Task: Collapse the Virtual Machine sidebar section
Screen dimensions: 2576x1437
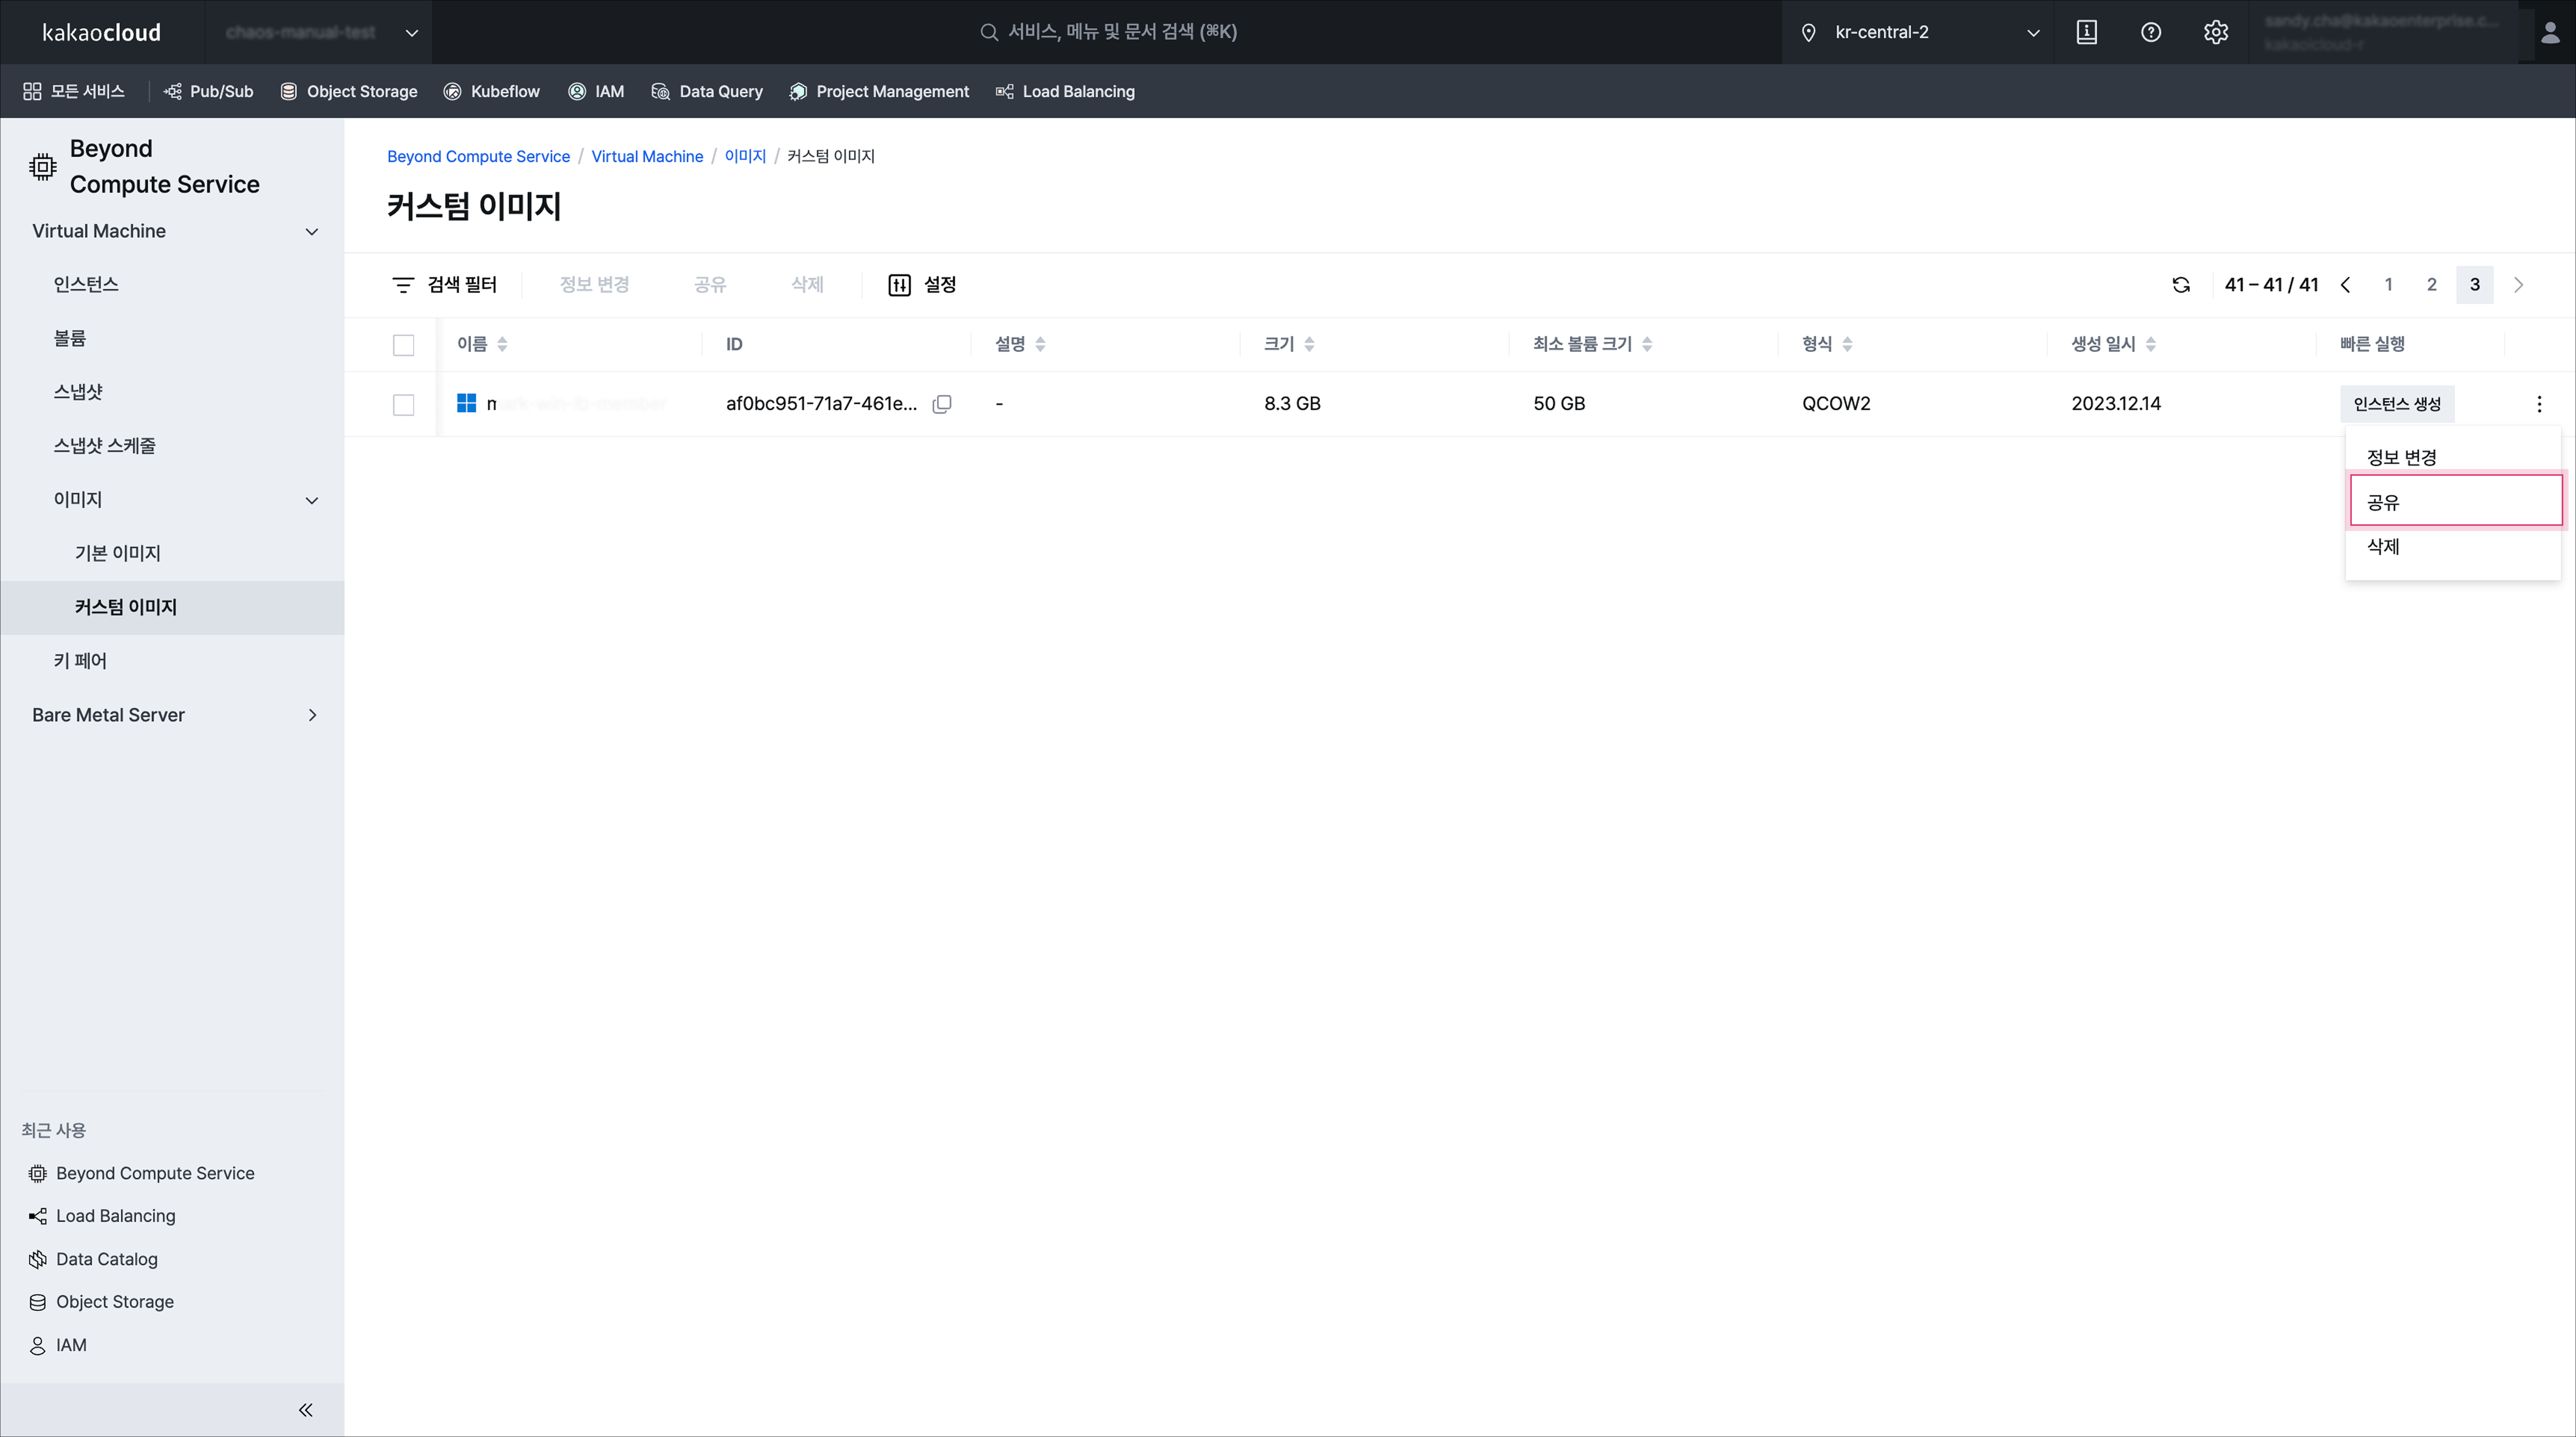Action: (x=311, y=232)
